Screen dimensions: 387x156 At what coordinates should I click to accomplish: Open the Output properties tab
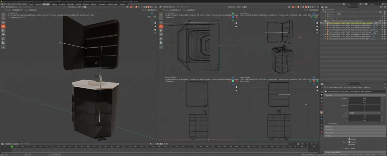pyautogui.click(x=322, y=95)
